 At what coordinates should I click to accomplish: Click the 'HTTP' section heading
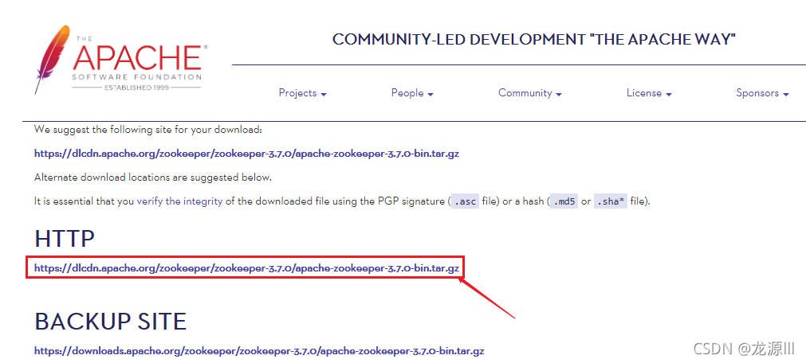point(65,239)
